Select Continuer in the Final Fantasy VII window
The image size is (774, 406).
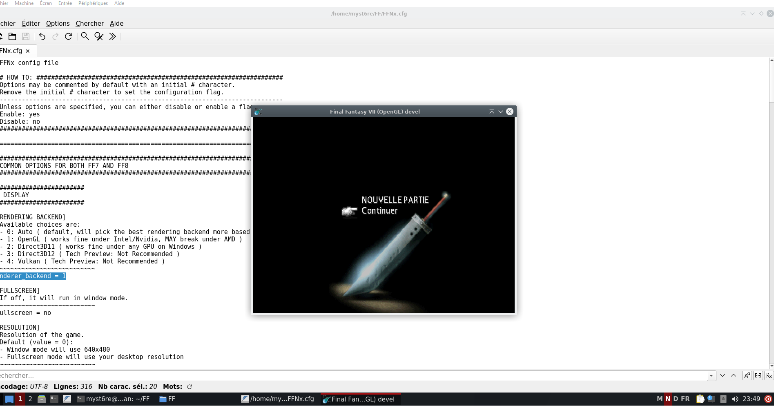[x=379, y=211]
